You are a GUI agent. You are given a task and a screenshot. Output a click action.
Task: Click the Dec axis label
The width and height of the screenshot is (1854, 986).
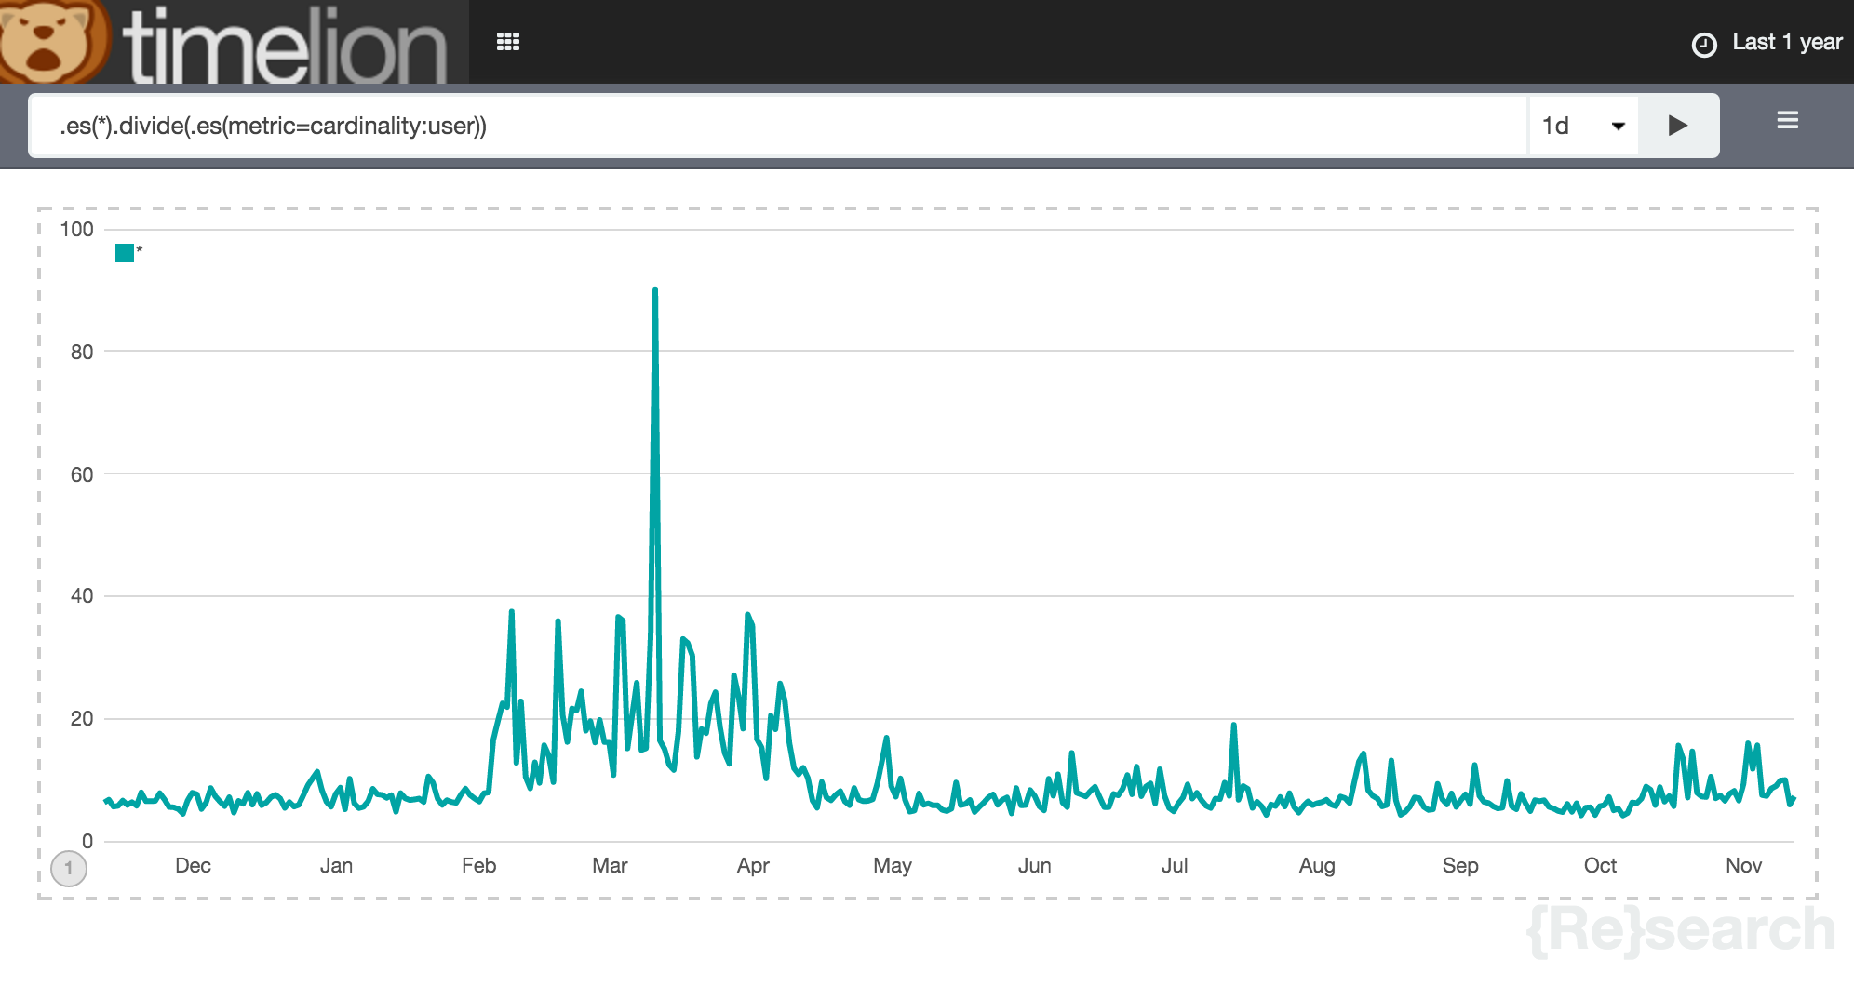193,866
